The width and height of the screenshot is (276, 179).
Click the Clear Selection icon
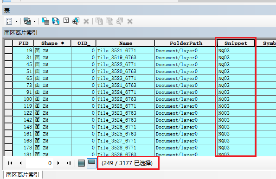click(x=66, y=20)
